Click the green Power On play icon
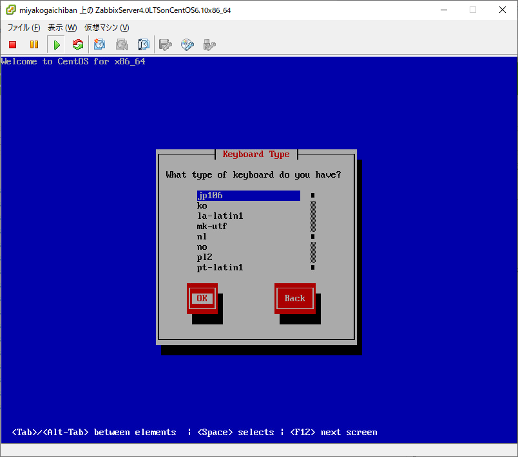Screen dimensions: 518x457 coord(57,44)
